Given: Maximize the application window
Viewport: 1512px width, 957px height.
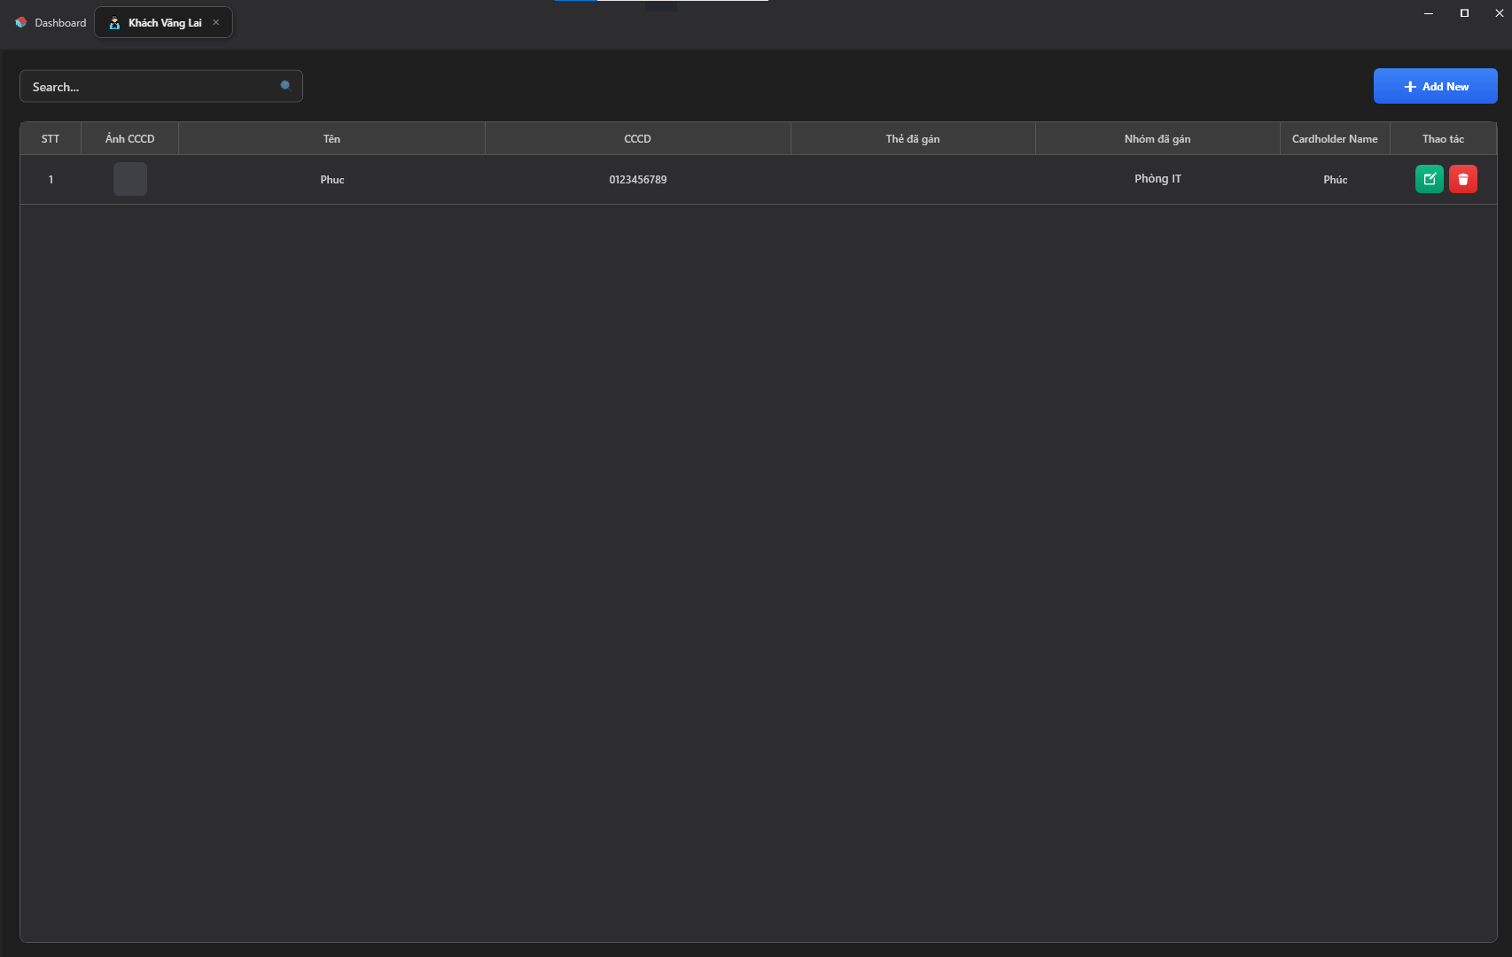Looking at the screenshot, I should pyautogui.click(x=1464, y=13).
